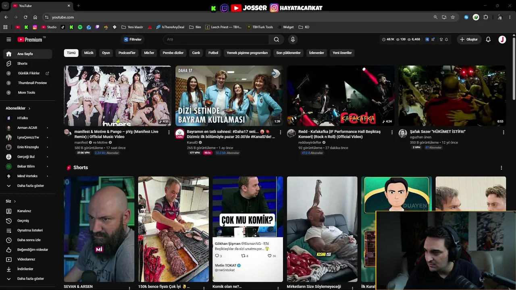Open the TikTok bookmark icon
Image resolution: width=516 pixels, height=290 pixels.
tap(62, 27)
